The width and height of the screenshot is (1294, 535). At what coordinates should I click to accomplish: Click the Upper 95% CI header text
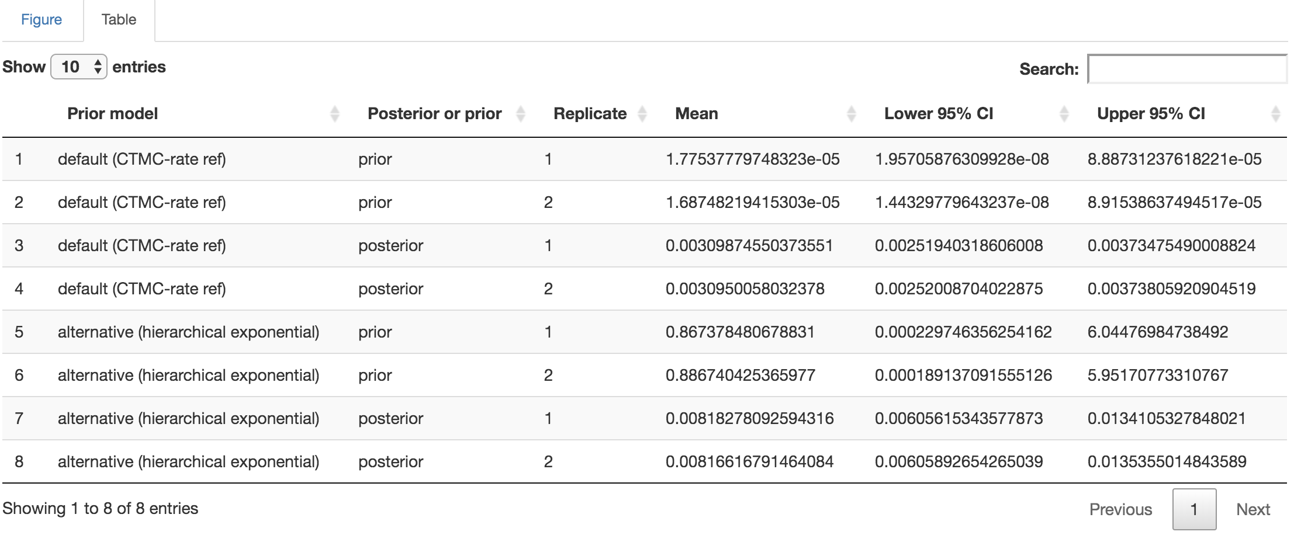(x=1151, y=114)
